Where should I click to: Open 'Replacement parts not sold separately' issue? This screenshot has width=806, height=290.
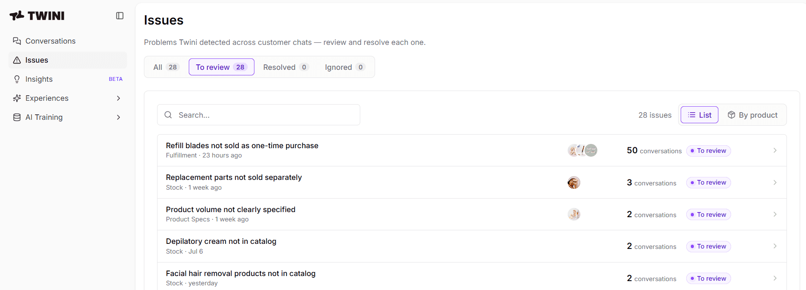[472, 182]
